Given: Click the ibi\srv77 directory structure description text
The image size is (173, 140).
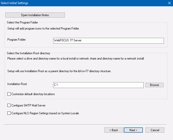Looking at the screenshot, I should click(59, 71).
